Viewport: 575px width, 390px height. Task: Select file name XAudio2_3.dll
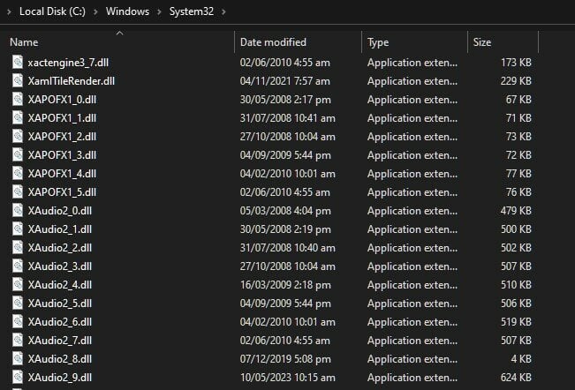tap(60, 266)
